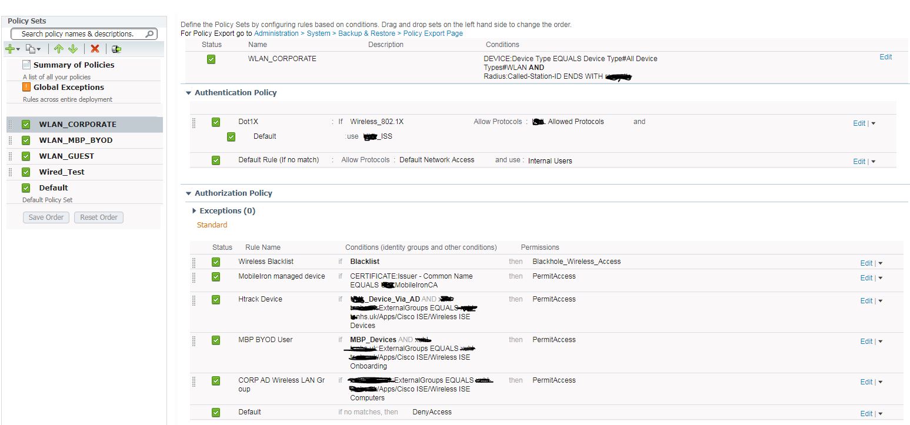Click the Standard tab under Authorization Policy

coord(212,225)
